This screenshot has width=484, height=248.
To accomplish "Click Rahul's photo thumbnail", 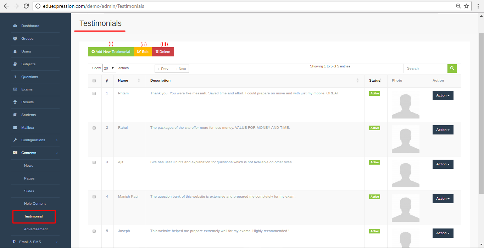I will 406,139.
